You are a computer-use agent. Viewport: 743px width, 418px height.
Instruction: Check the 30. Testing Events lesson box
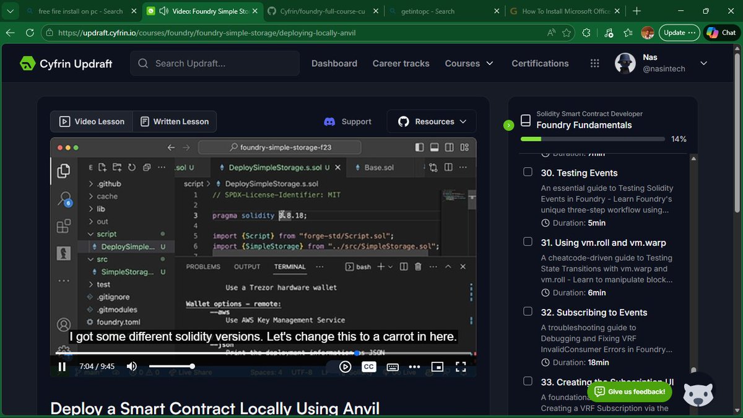(x=528, y=172)
